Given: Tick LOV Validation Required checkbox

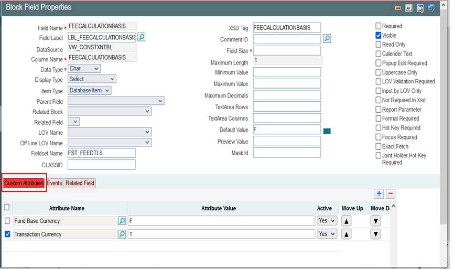Looking at the screenshot, I should tap(378, 81).
